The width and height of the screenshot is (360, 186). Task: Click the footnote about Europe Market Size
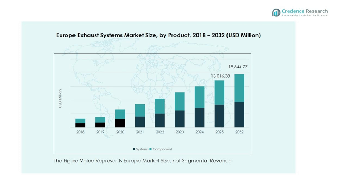tap(142, 161)
